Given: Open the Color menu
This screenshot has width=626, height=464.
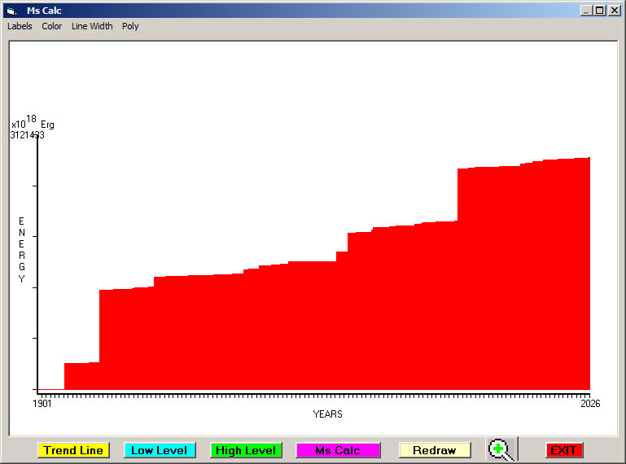Looking at the screenshot, I should tap(52, 26).
